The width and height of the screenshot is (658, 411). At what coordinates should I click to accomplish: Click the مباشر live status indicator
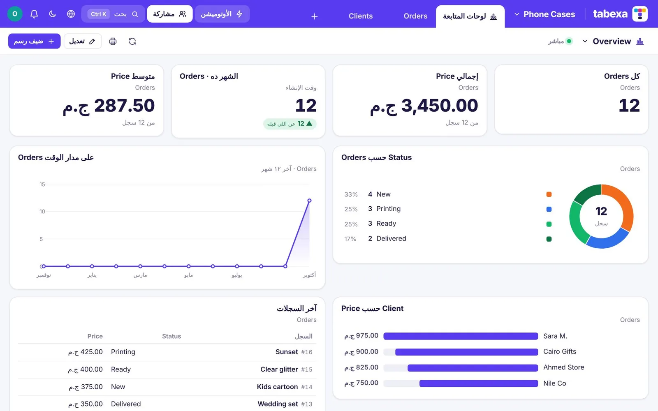560,41
